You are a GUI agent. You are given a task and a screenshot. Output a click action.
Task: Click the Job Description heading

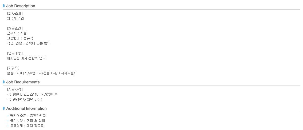(x=21, y=6)
